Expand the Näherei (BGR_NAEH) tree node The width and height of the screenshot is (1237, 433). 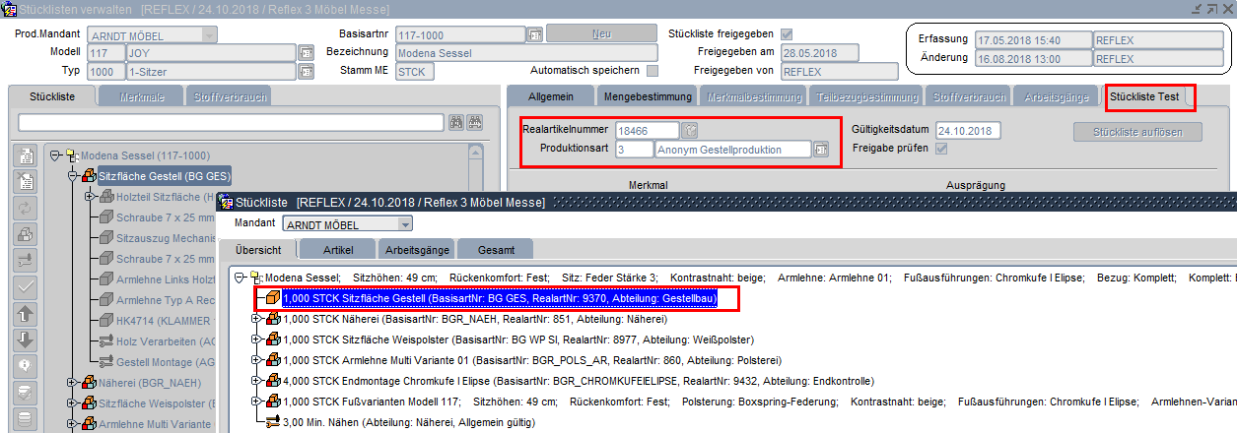[72, 383]
